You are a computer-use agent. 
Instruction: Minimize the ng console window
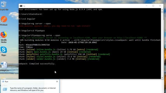[147, 6]
